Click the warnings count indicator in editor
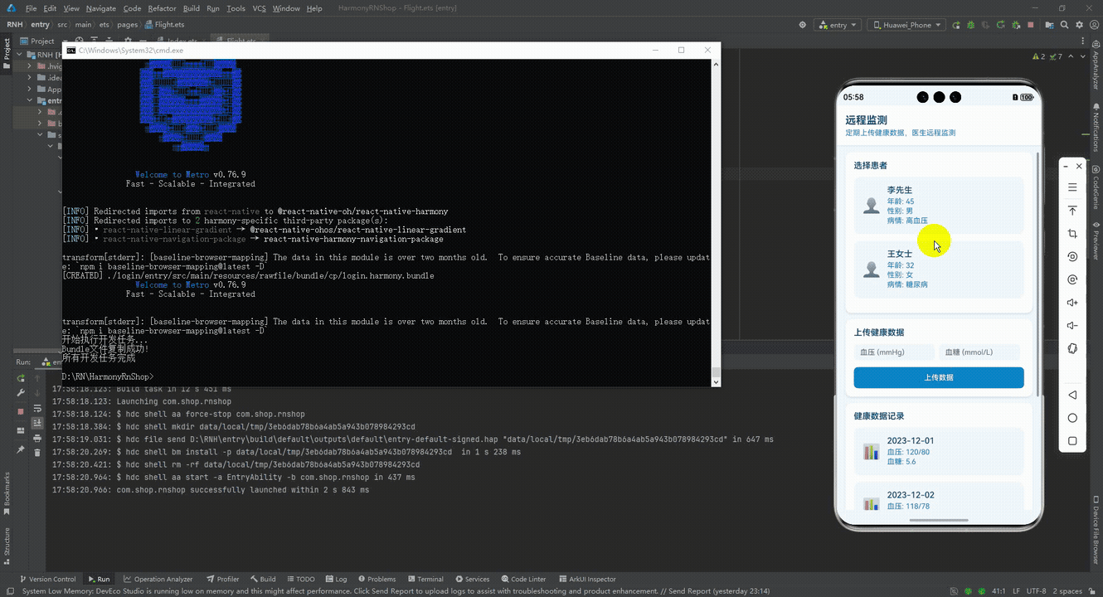The image size is (1103, 597). [1037, 57]
